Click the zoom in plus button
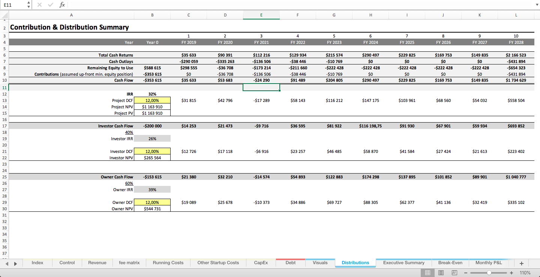The width and height of the screenshot is (540, 277). pos(511,273)
